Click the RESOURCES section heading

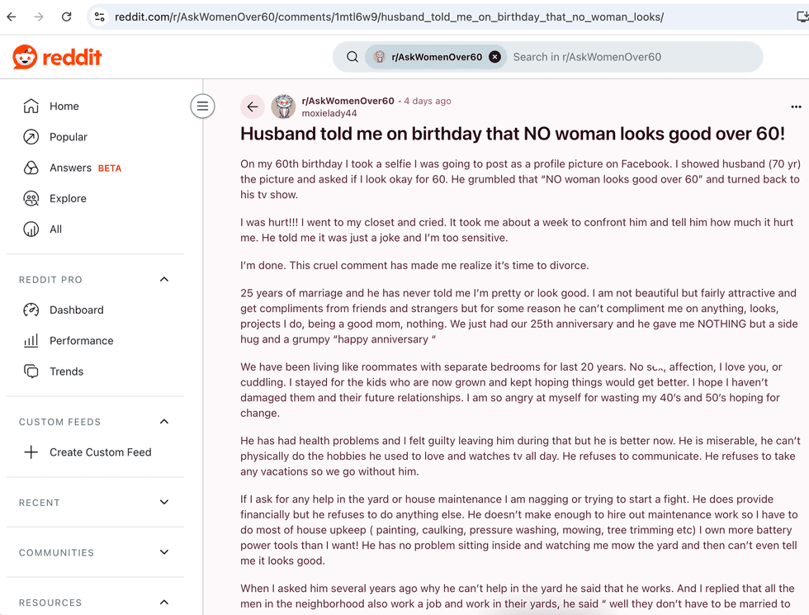[x=50, y=603]
